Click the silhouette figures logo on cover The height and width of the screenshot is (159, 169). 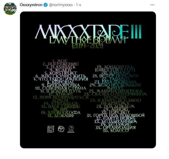point(71,129)
